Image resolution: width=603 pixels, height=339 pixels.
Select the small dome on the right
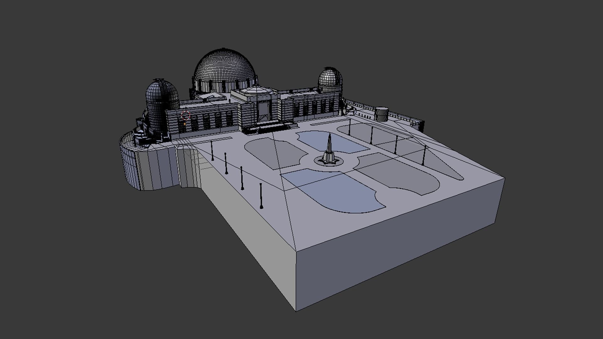(330, 77)
